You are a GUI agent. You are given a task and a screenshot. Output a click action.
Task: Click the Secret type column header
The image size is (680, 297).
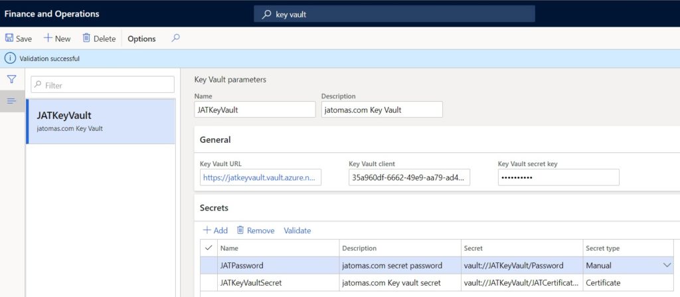coord(628,248)
